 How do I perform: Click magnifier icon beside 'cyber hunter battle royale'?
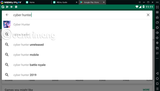click(x=7, y=65)
